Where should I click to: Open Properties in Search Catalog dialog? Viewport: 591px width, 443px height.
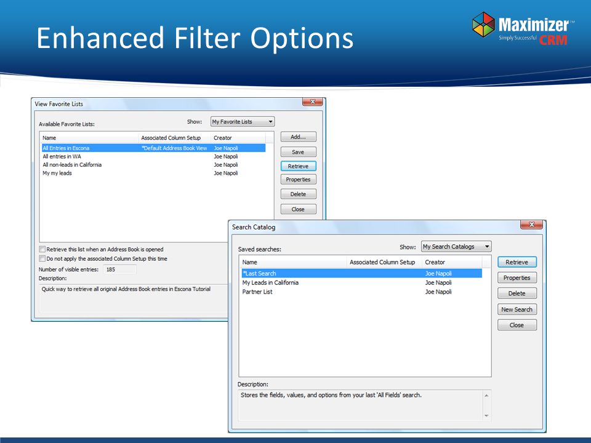(x=517, y=277)
